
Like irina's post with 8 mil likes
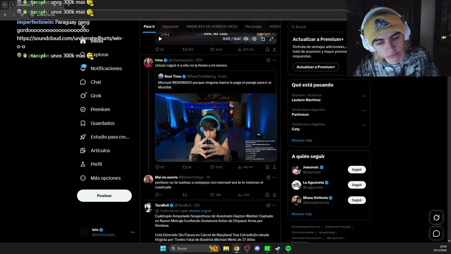[x=216, y=167]
